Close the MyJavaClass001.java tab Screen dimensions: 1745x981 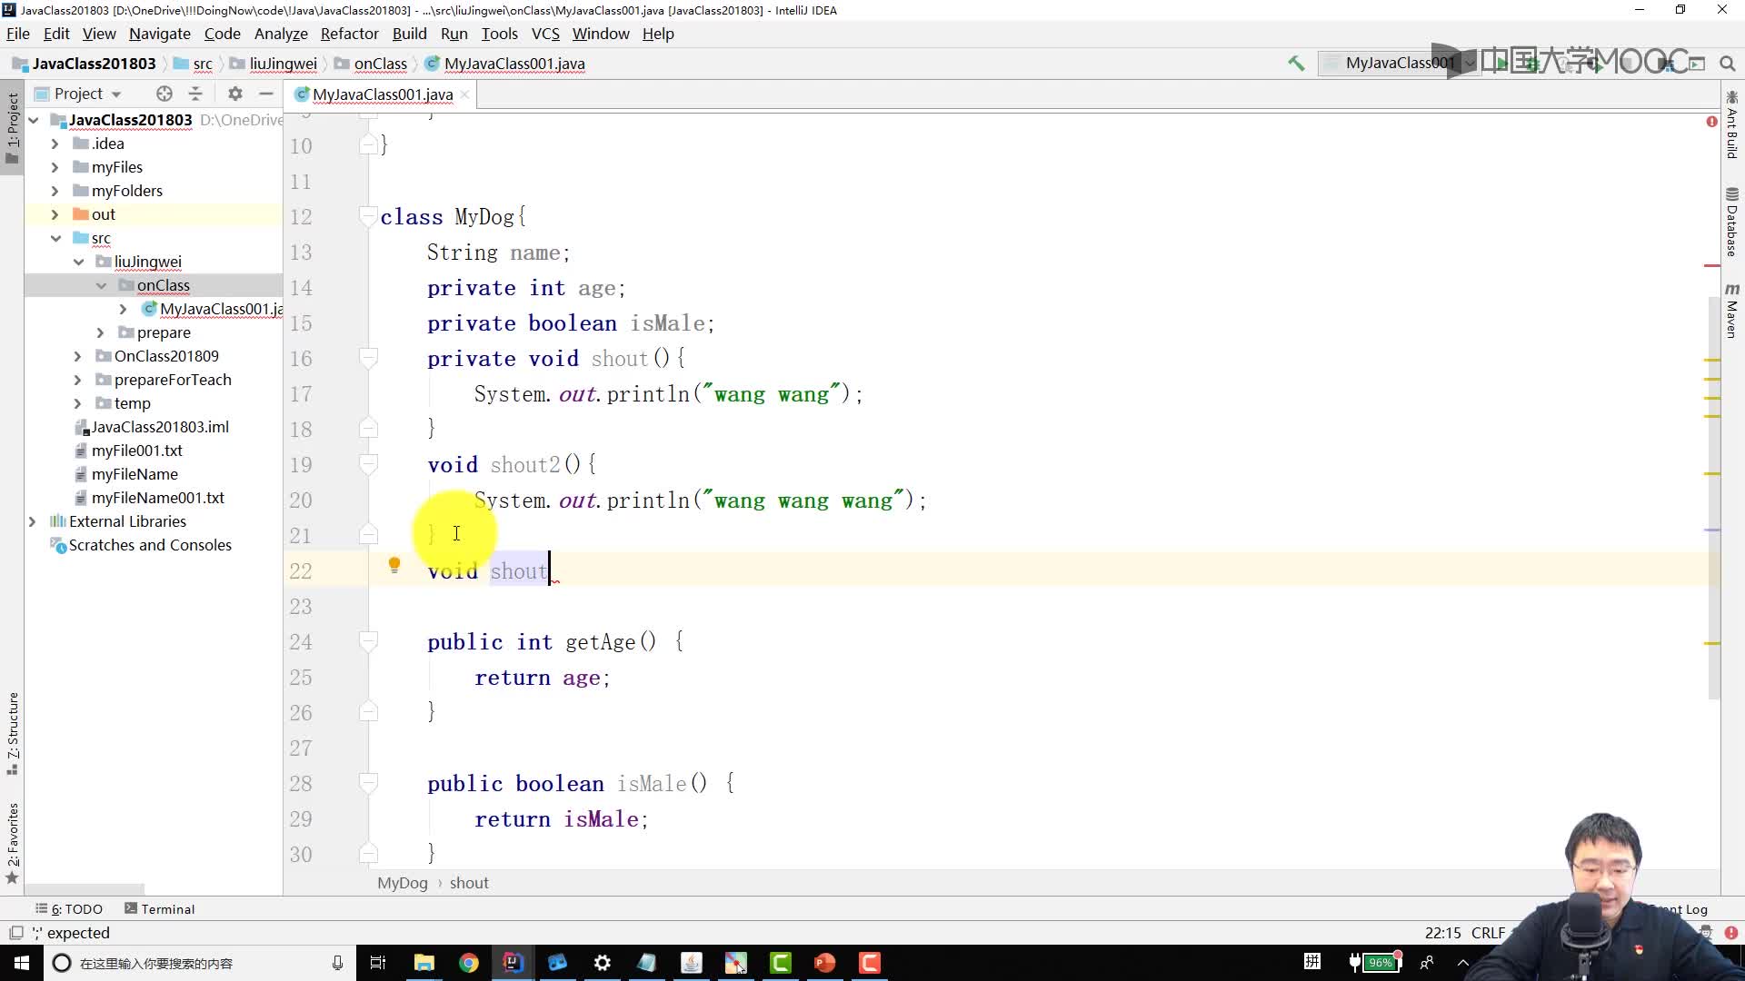click(464, 94)
